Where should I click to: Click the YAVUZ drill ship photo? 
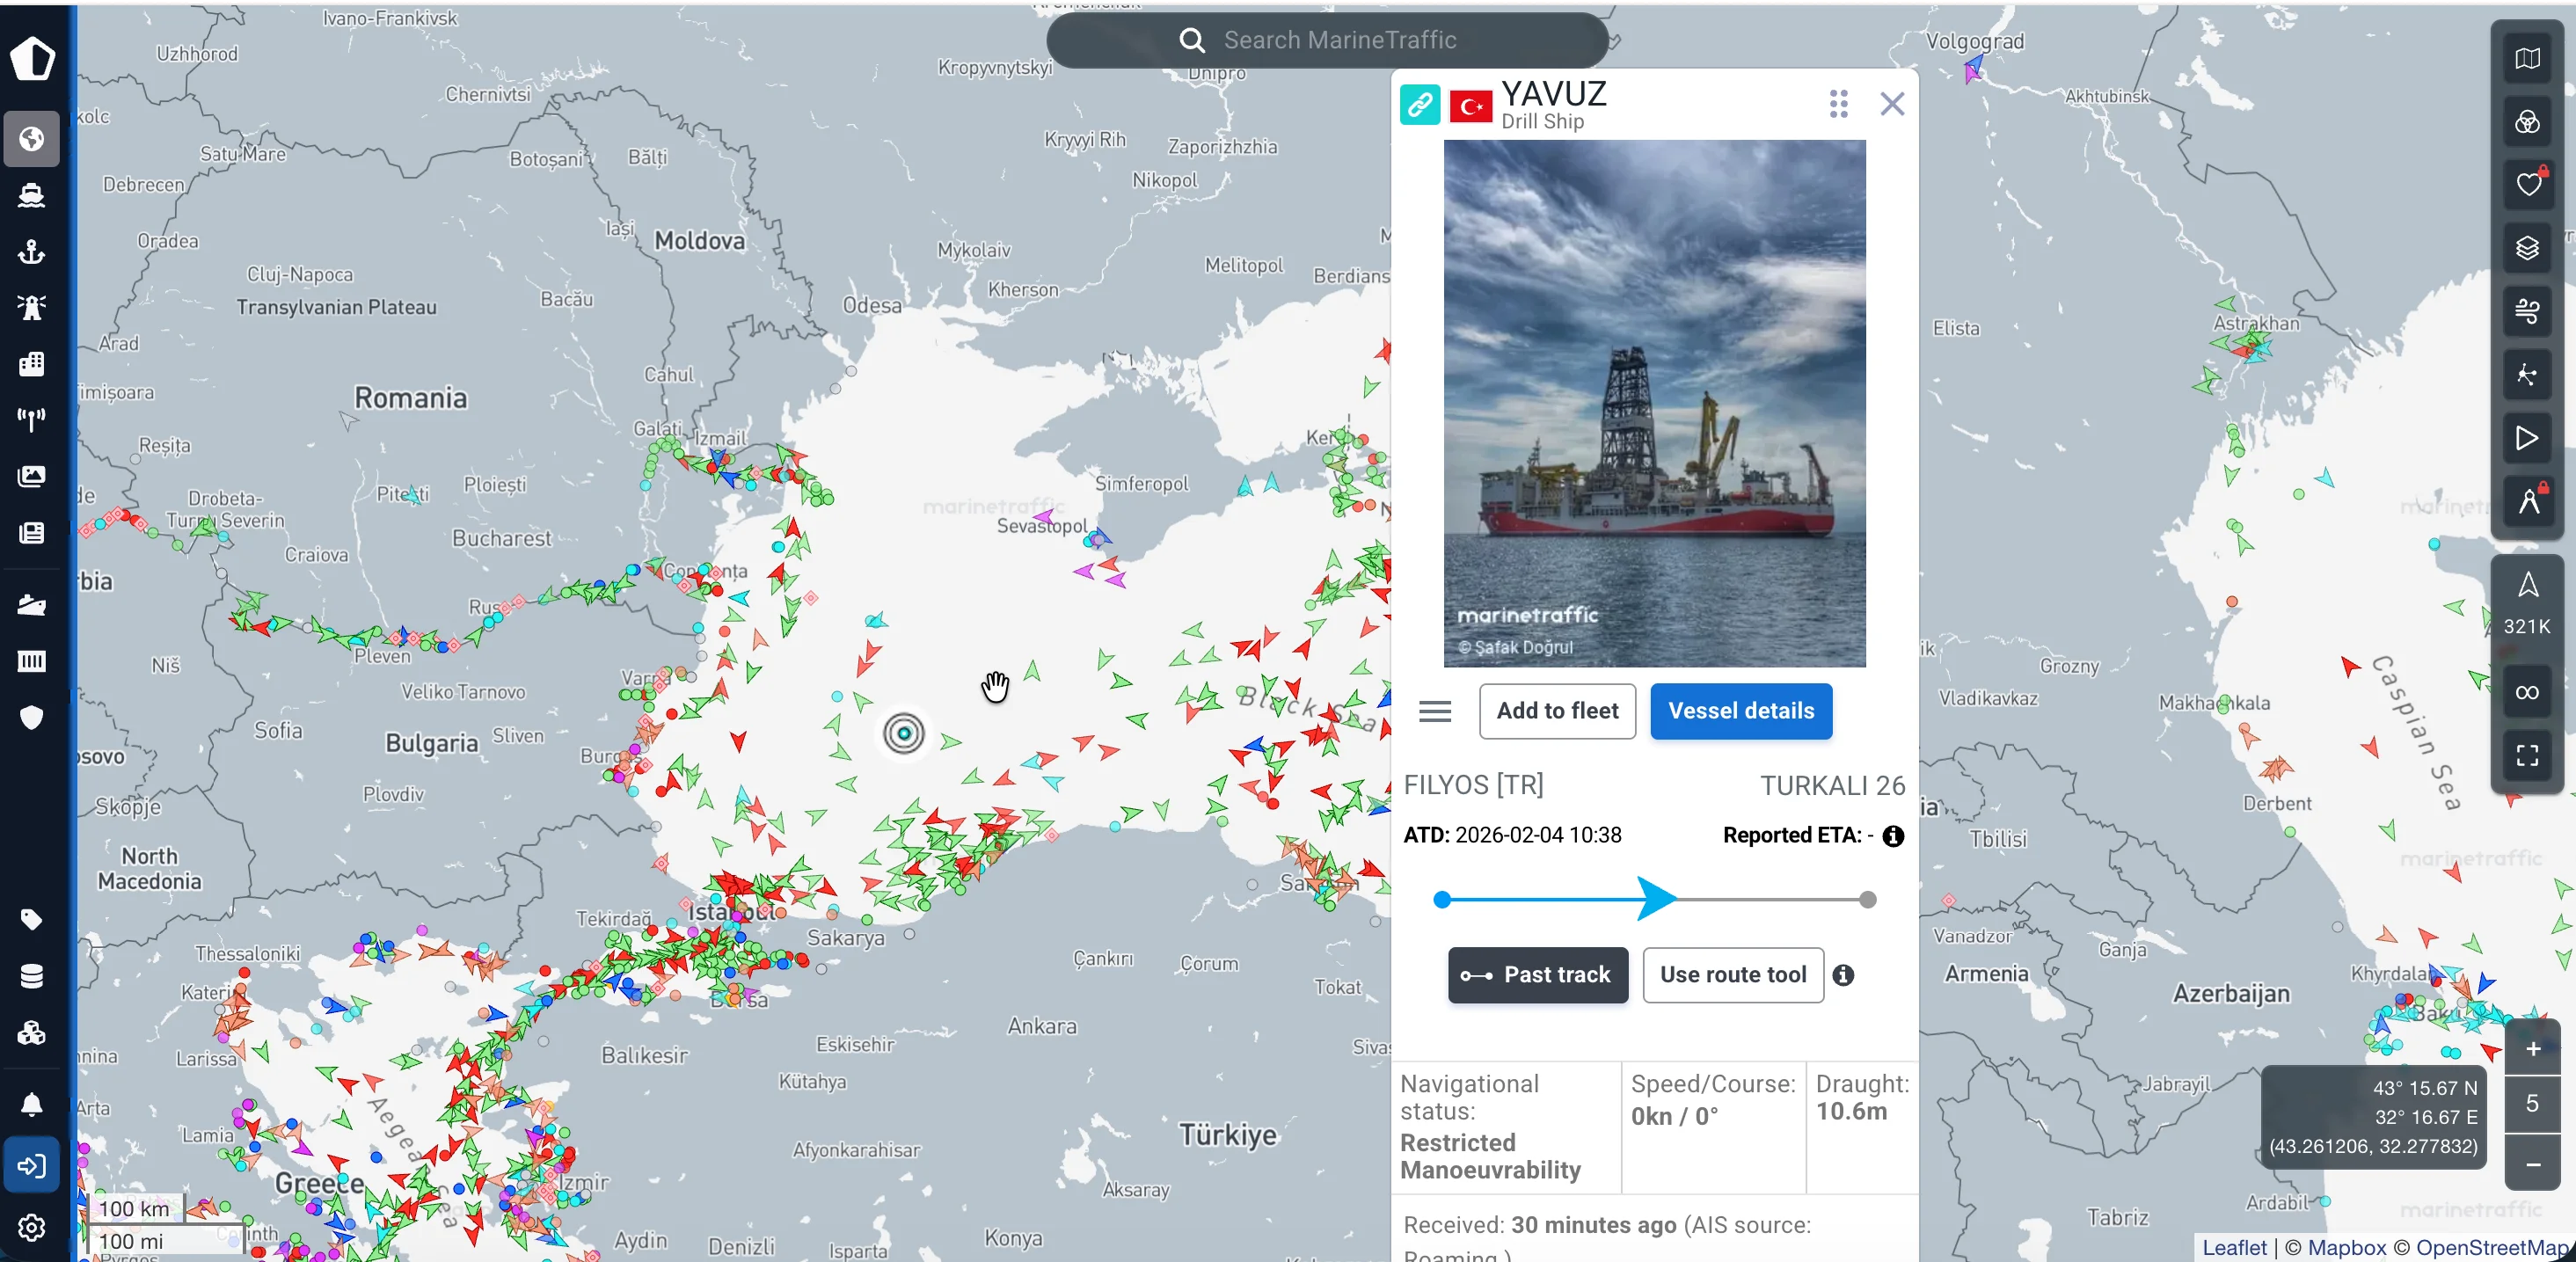tap(1654, 403)
